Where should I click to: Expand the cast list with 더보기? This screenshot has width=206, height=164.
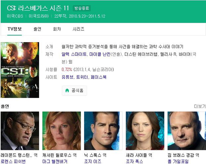point(200,106)
